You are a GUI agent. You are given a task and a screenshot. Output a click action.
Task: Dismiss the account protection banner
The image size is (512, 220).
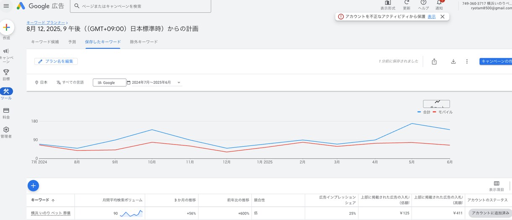[x=442, y=17]
